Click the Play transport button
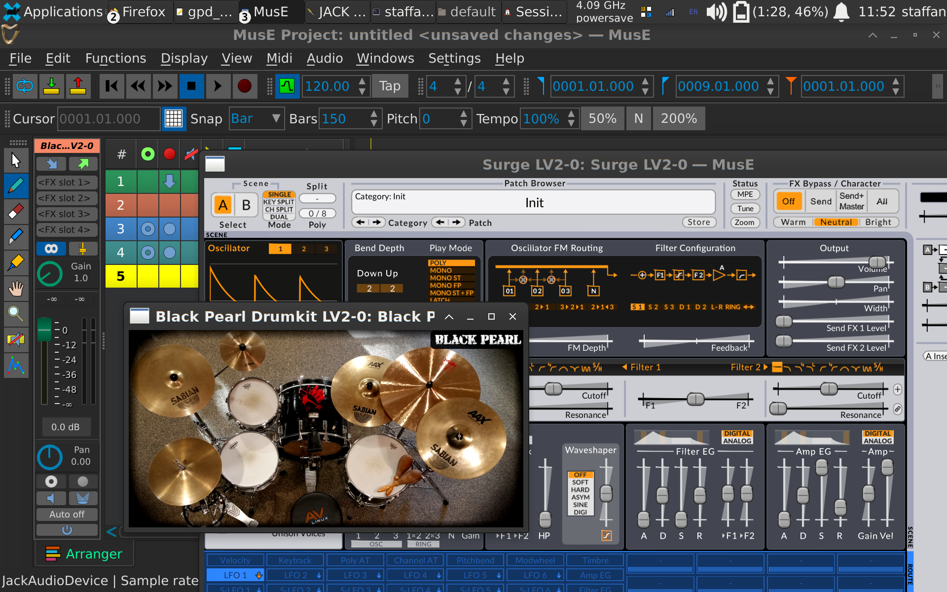Image resolution: width=947 pixels, height=592 pixels. click(218, 86)
